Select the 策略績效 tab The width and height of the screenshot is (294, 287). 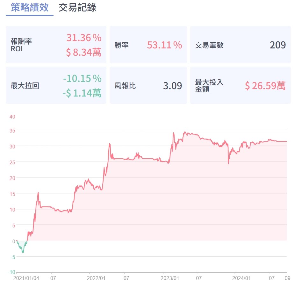pyautogui.click(x=30, y=8)
